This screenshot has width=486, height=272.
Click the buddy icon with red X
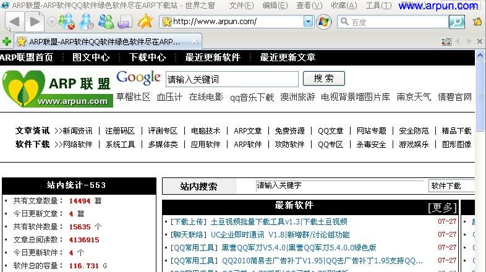pos(66,22)
